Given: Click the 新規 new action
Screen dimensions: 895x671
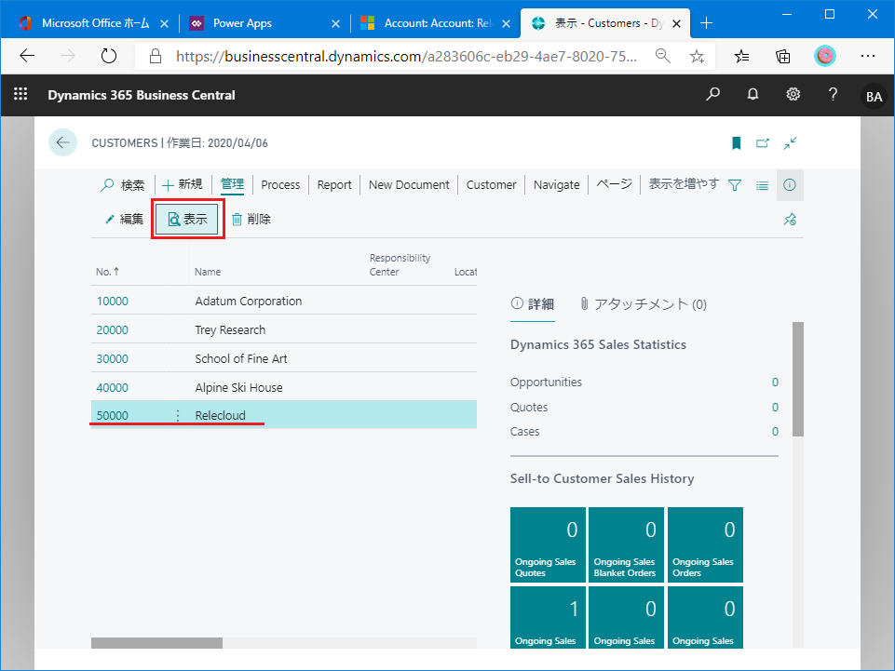Looking at the screenshot, I should (x=183, y=184).
